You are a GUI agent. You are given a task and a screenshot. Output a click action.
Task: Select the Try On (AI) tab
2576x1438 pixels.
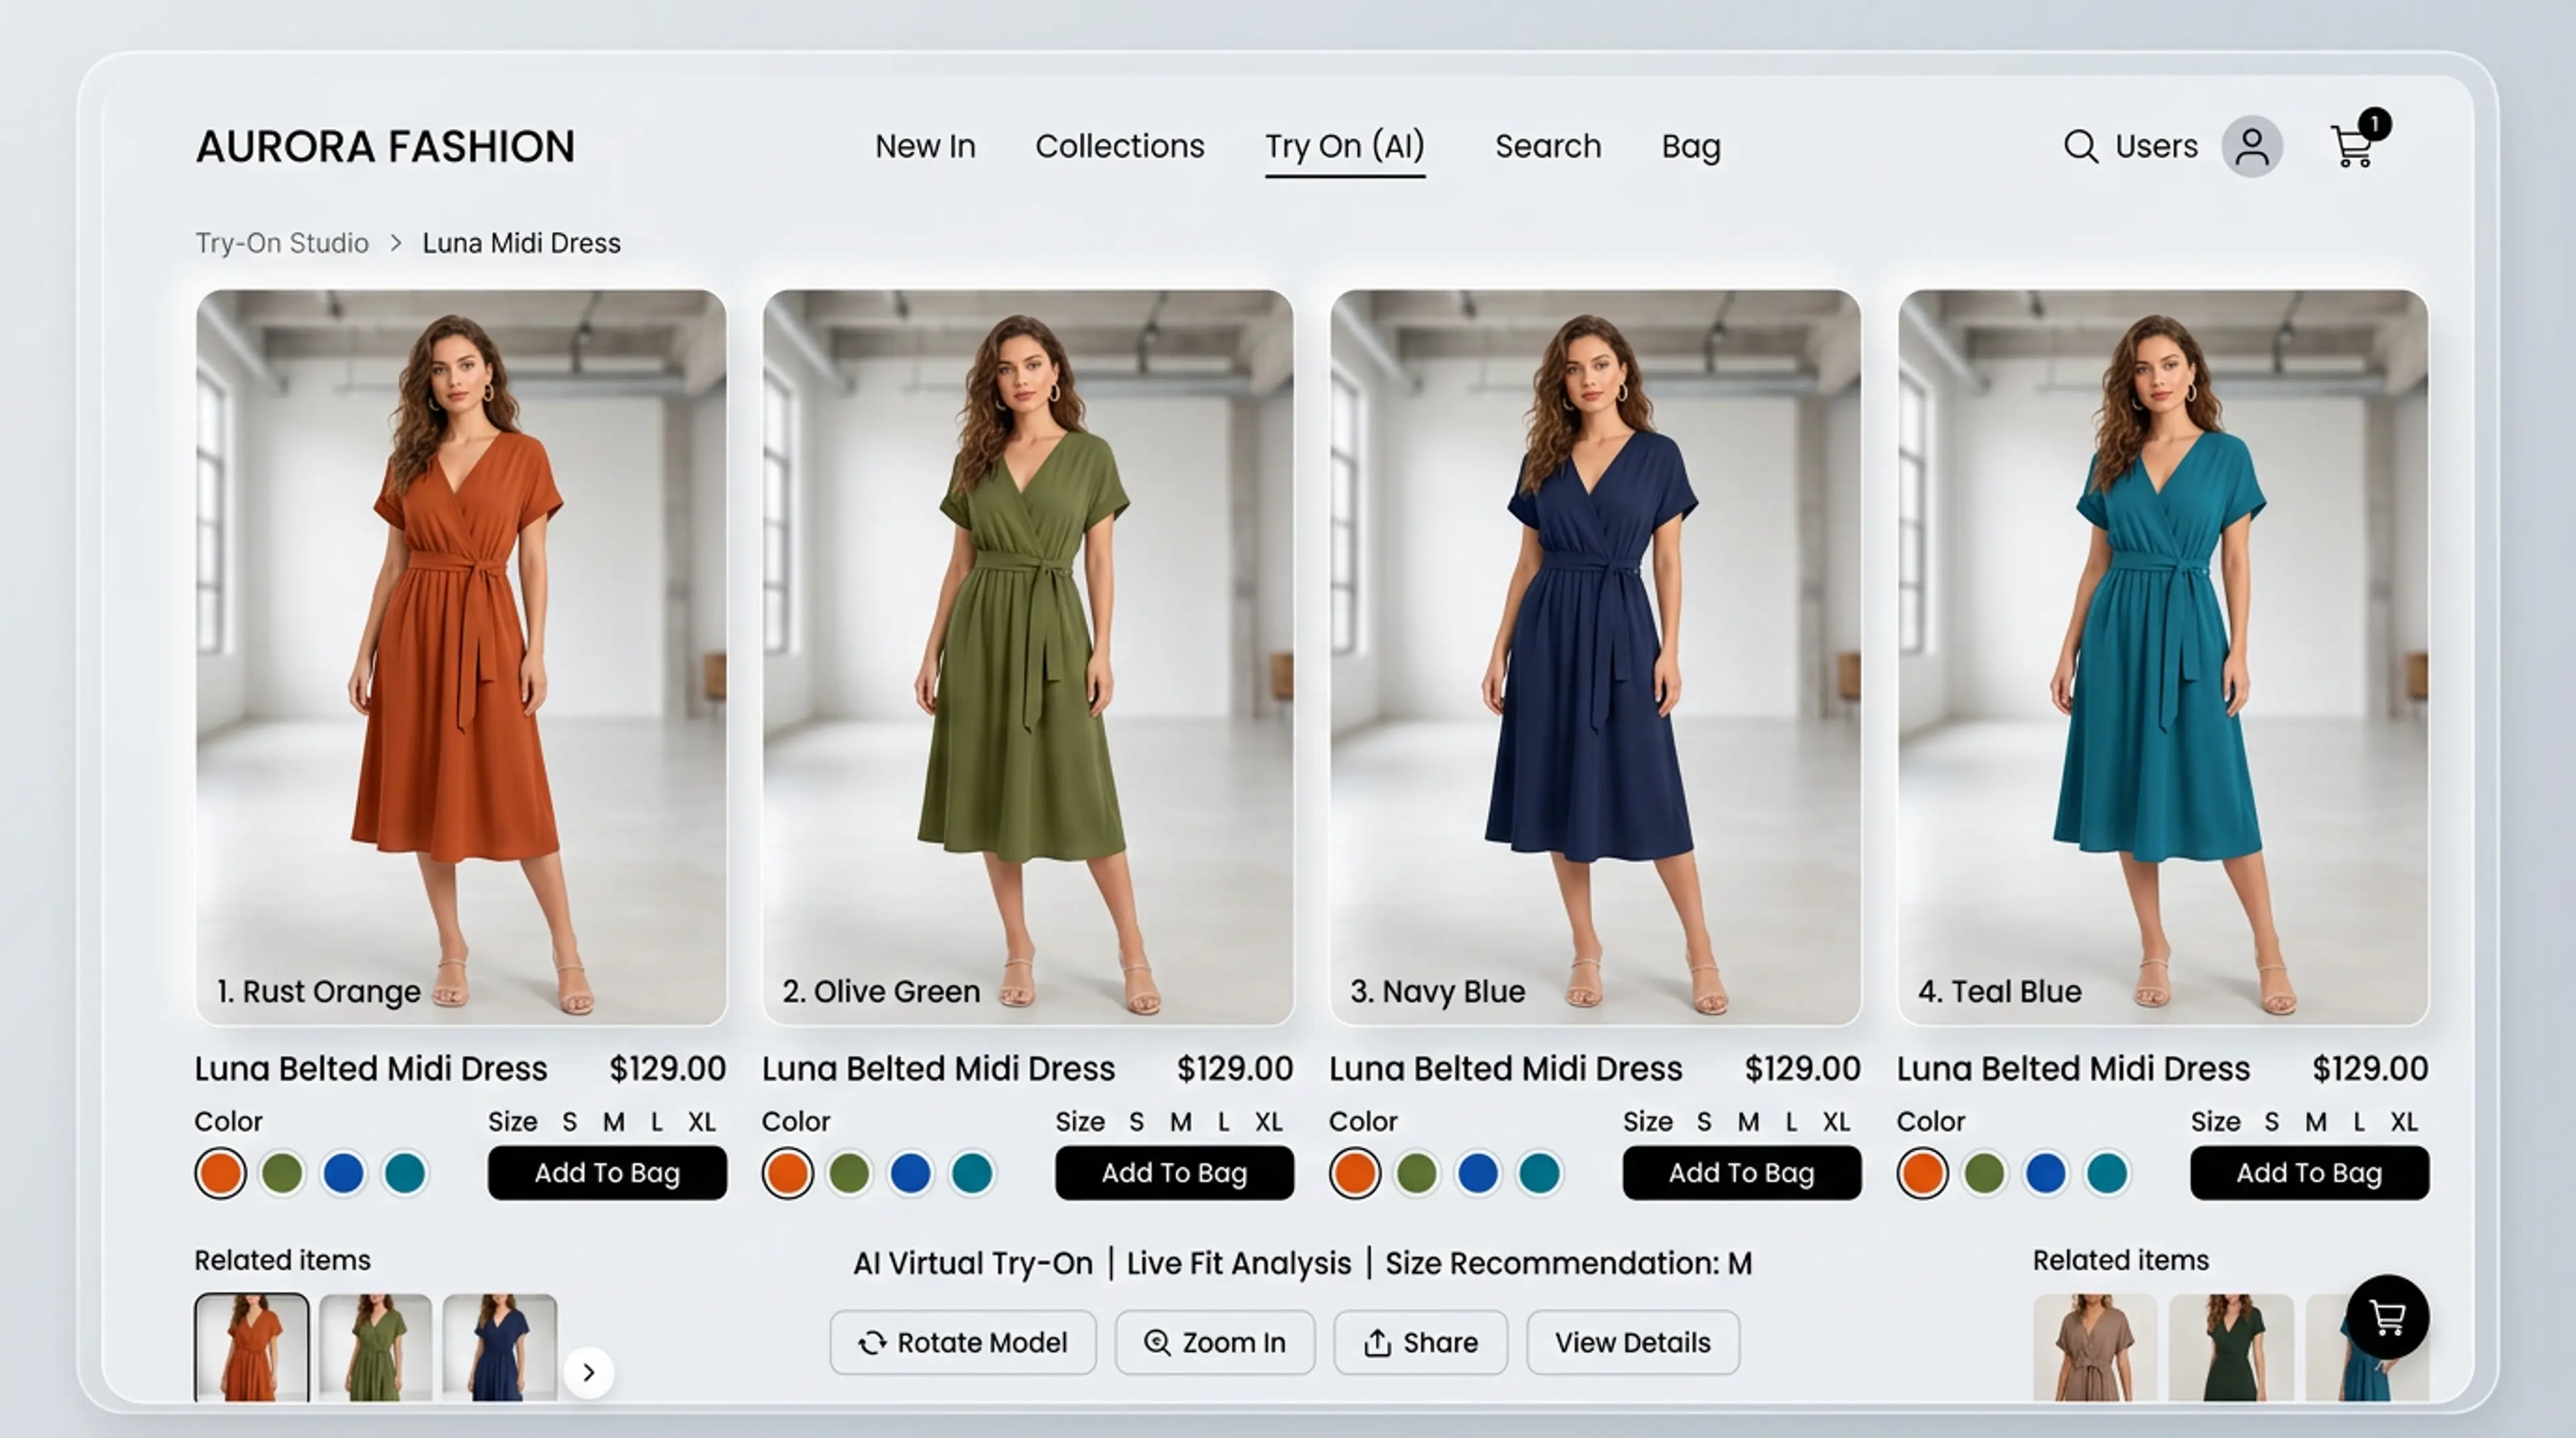[x=1344, y=146]
